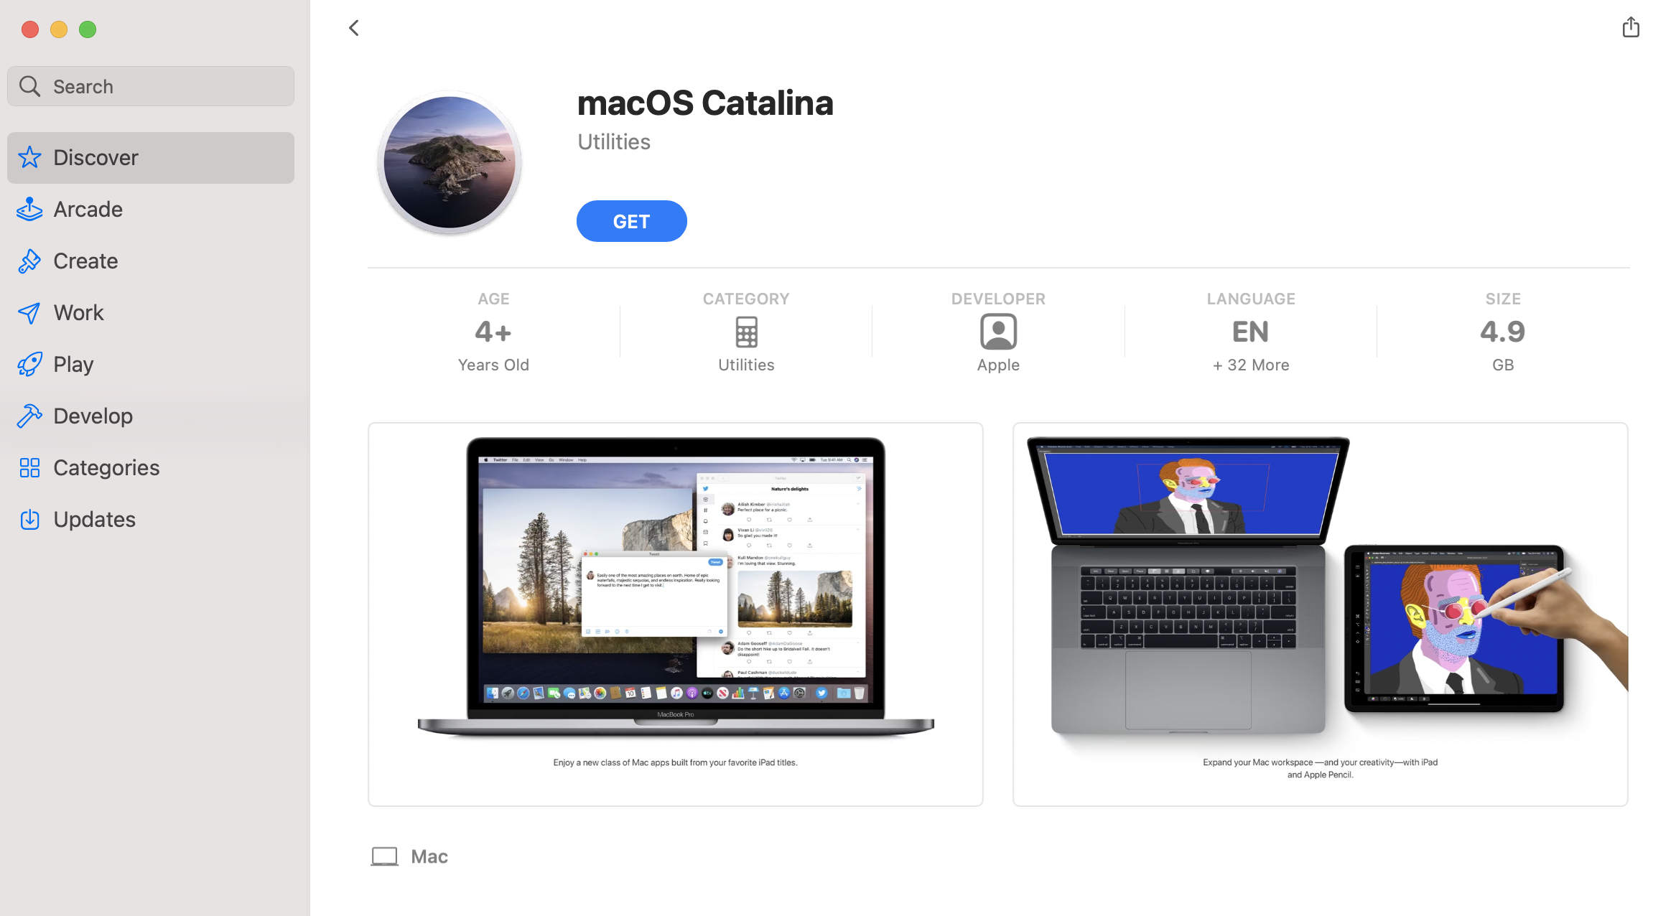This screenshot has width=1676, height=916.
Task: Open the Arcade section
Action: [x=151, y=209]
